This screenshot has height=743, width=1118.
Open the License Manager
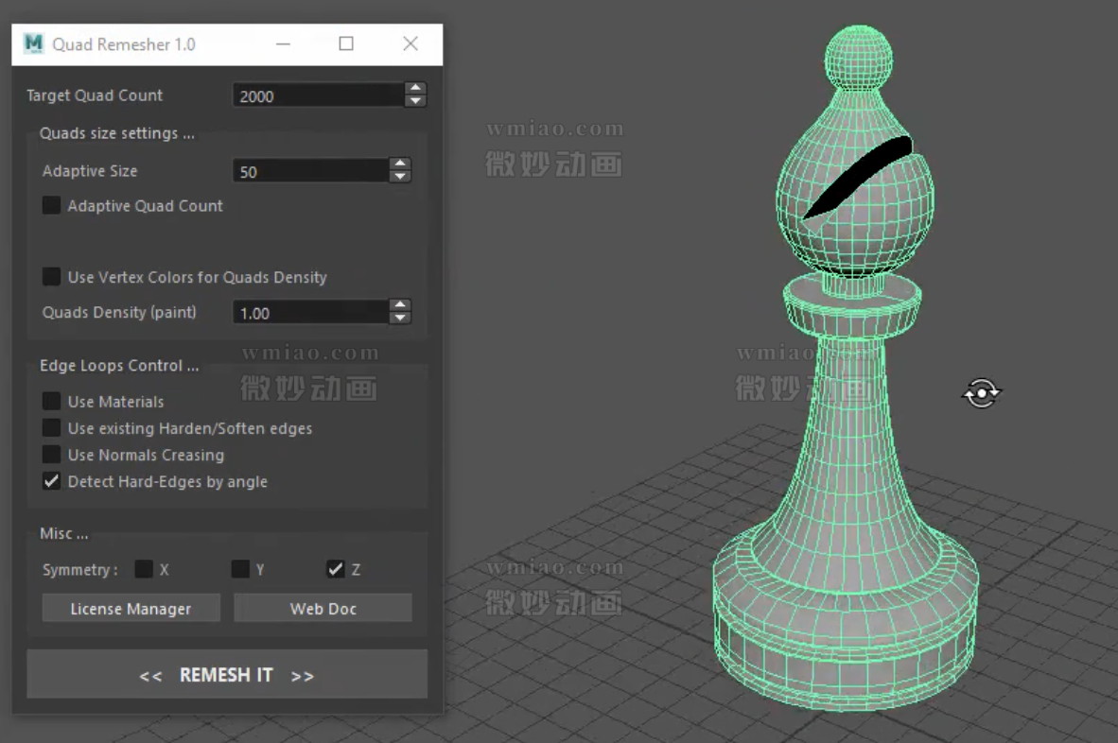[x=130, y=608]
